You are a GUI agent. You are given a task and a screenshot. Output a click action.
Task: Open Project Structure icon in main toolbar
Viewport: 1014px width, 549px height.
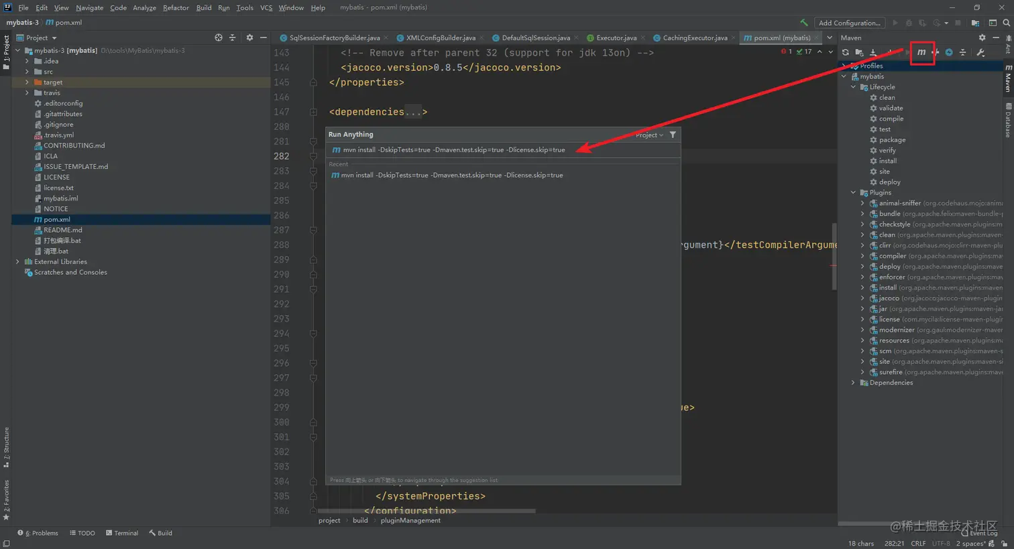pos(975,23)
